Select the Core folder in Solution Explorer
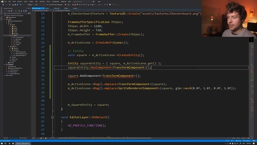This screenshot has height=145, width=257. pos(15,27)
